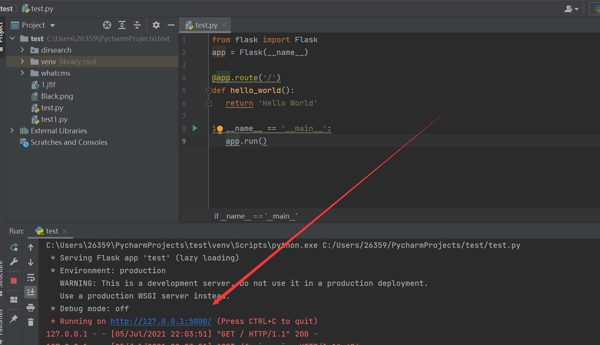The height and width of the screenshot is (345, 600).
Task: Toggle pin tab in the Run panel
Action: 14,318
